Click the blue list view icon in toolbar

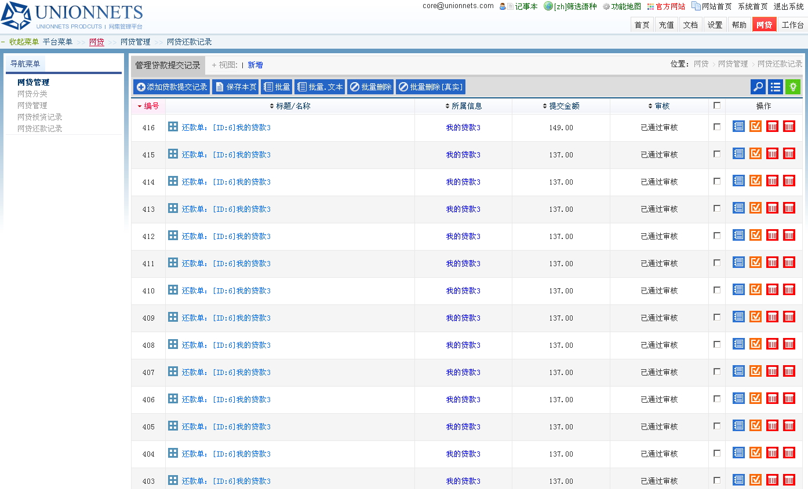[x=775, y=87]
